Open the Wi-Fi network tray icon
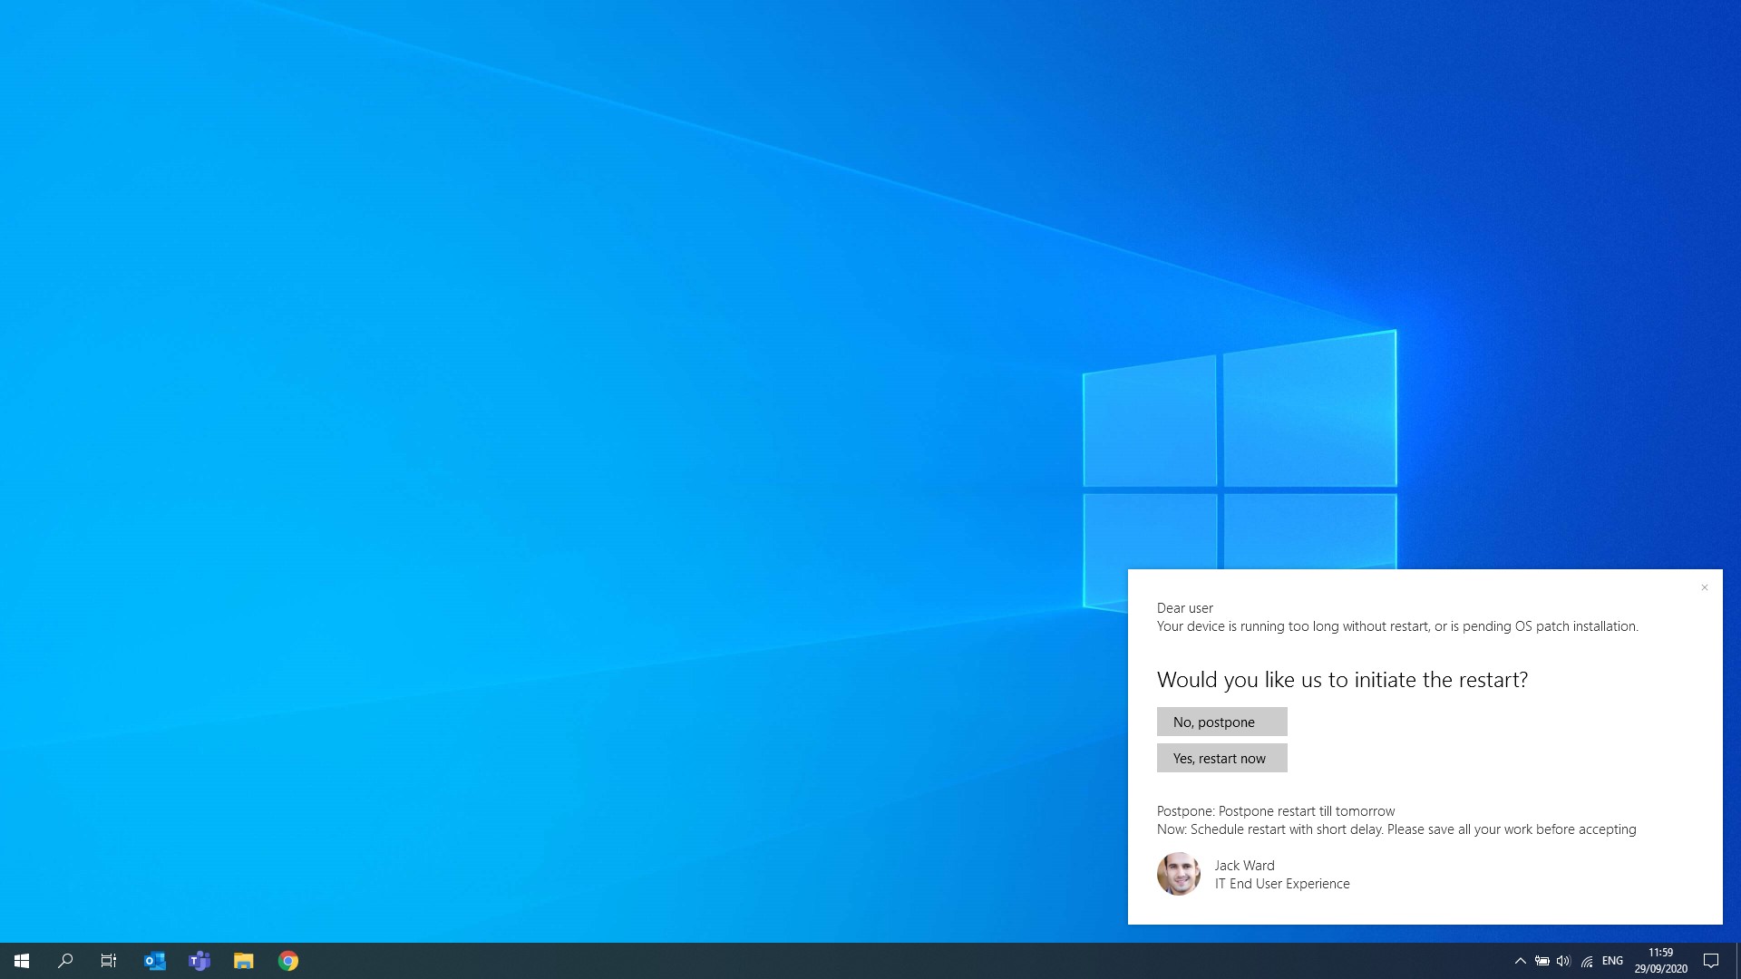 [1587, 961]
